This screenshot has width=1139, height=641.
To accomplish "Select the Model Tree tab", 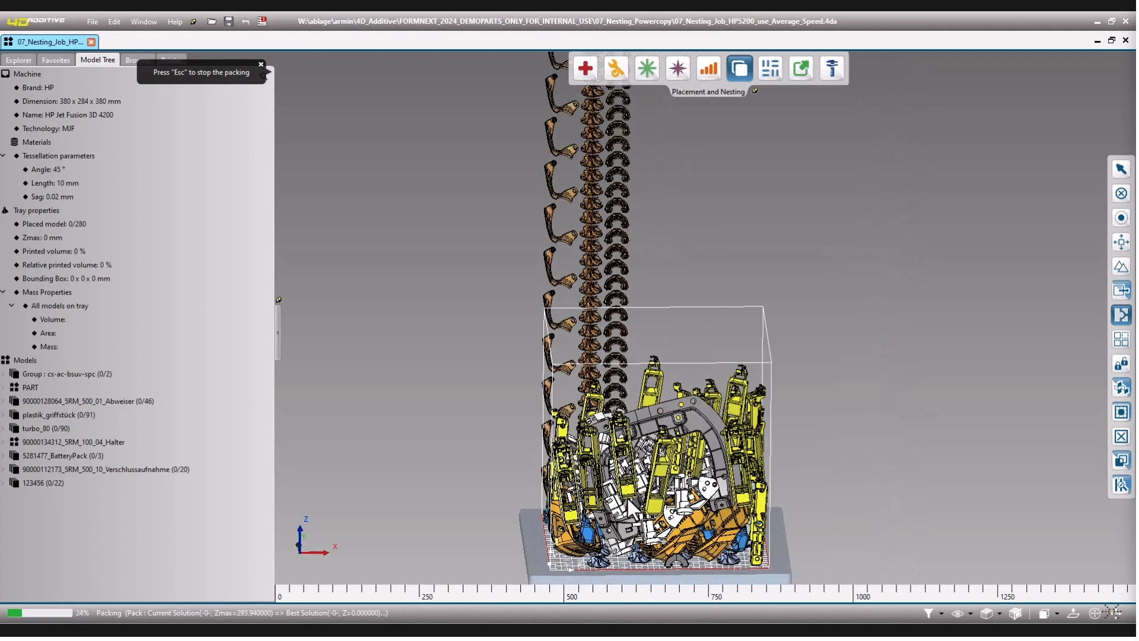I will click(x=98, y=59).
